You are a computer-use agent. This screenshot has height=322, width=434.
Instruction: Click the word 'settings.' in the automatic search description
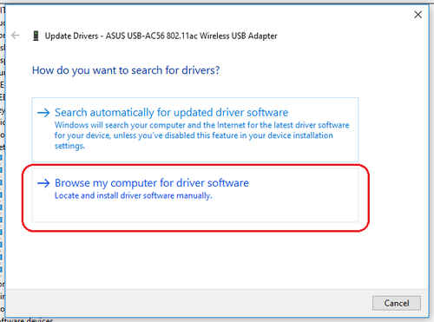[70, 146]
